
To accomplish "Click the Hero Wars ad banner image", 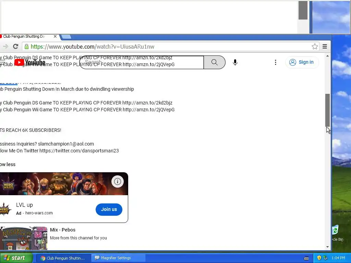I will click(x=64, y=184).
